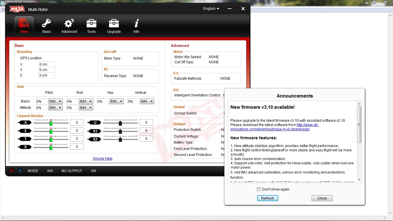The image size is (393, 221).
Task: Enable Don't show again checkbox
Action: 259,189
